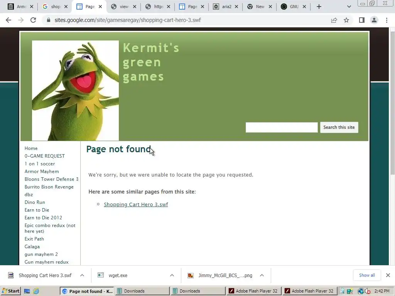
Task: Click the browser forward arrow
Action: point(21,20)
